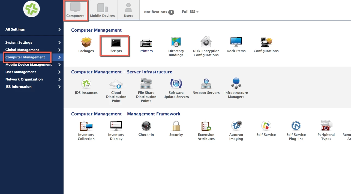Open the Packages icon
Viewport: 351px width, 194px height.
tap(86, 43)
